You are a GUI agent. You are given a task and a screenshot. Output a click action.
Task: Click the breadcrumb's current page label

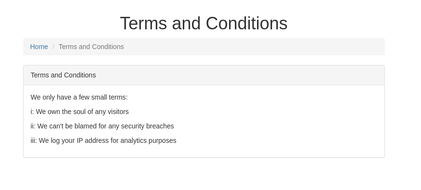(91, 47)
